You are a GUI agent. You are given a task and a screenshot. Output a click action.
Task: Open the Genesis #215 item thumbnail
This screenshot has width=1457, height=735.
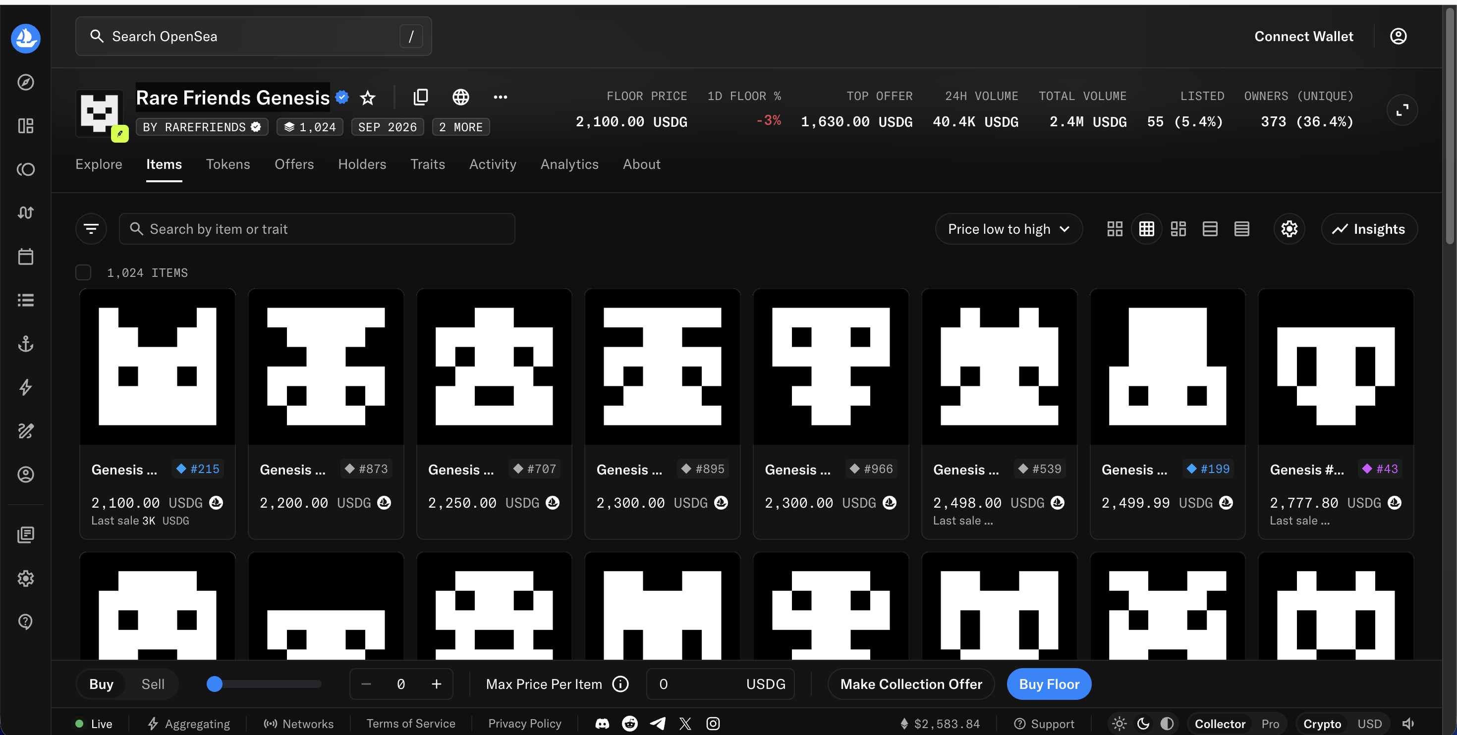157,367
